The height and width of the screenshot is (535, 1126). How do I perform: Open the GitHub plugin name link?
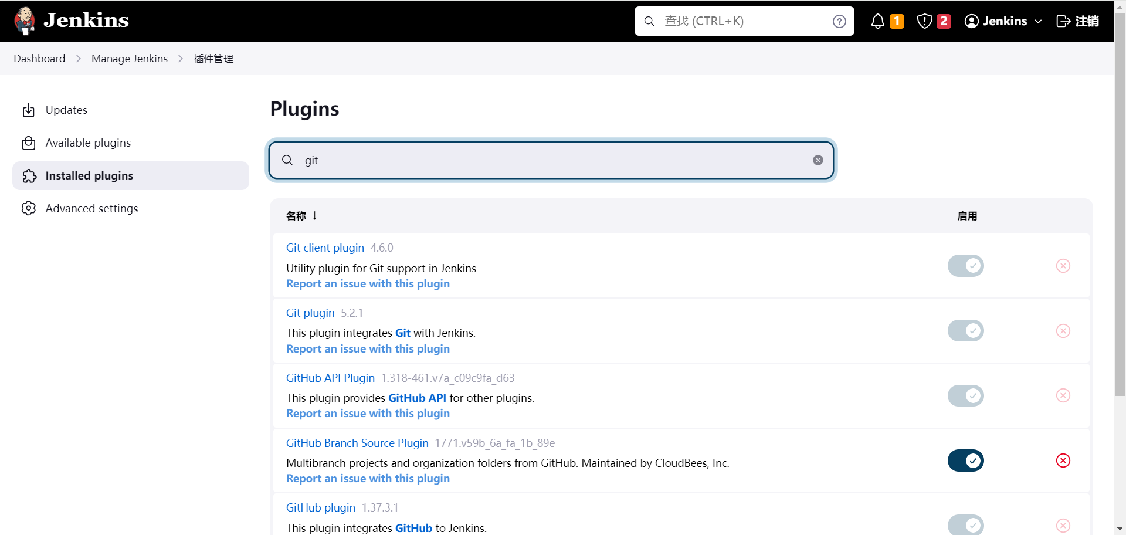tap(321, 507)
